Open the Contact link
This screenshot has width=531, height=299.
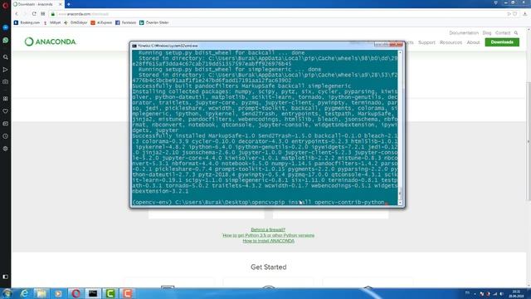tap(503, 33)
